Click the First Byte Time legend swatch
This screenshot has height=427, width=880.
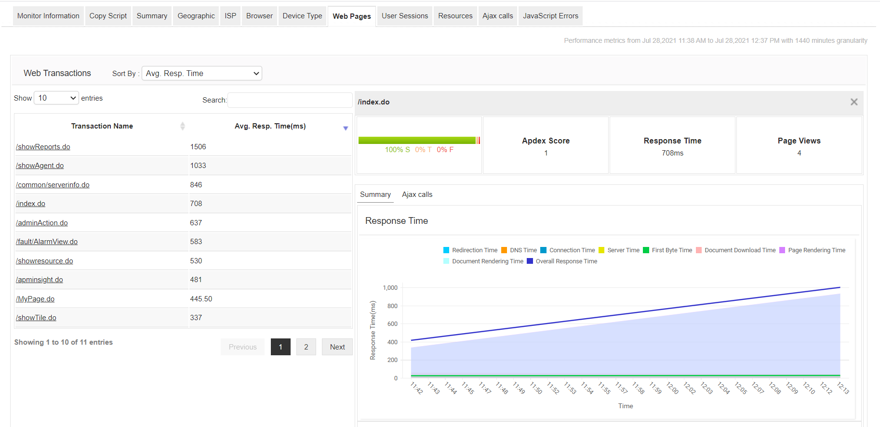coord(646,250)
